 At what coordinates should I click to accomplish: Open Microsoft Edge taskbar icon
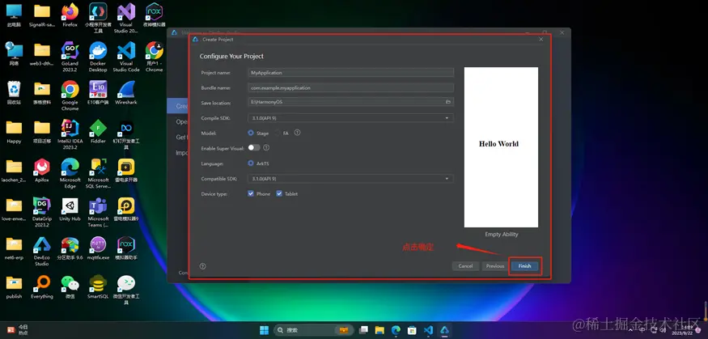point(396,330)
